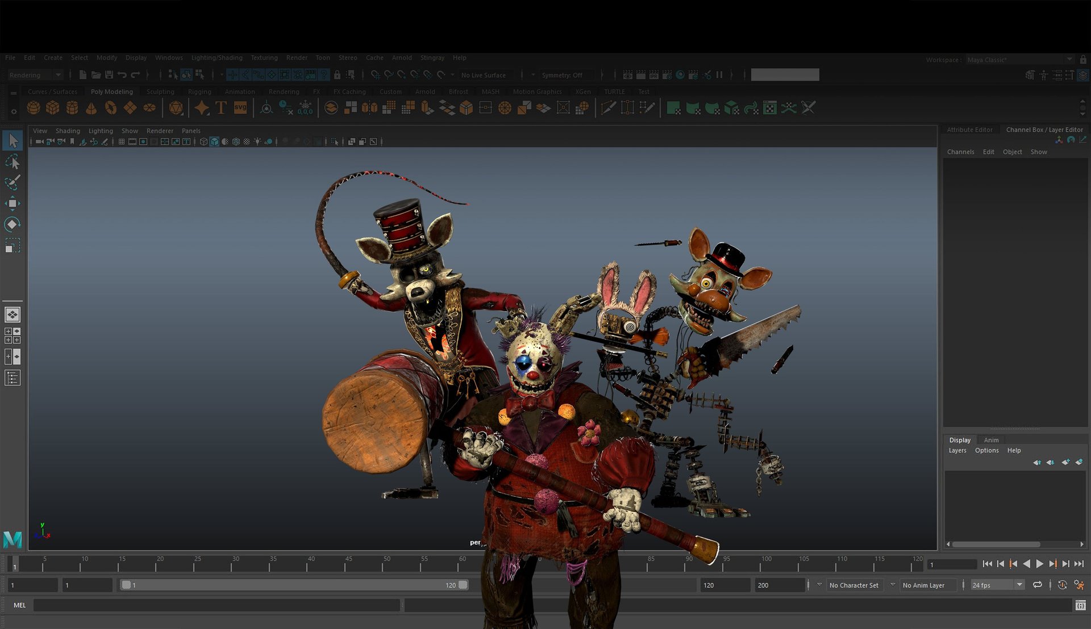Click the MEL command line input field

(216, 606)
